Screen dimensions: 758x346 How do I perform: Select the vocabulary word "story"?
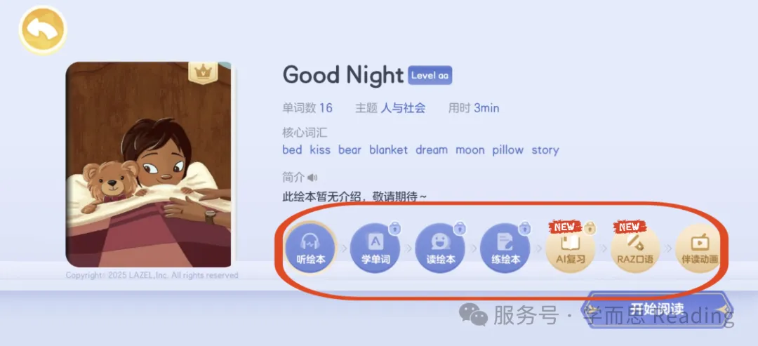[545, 150]
